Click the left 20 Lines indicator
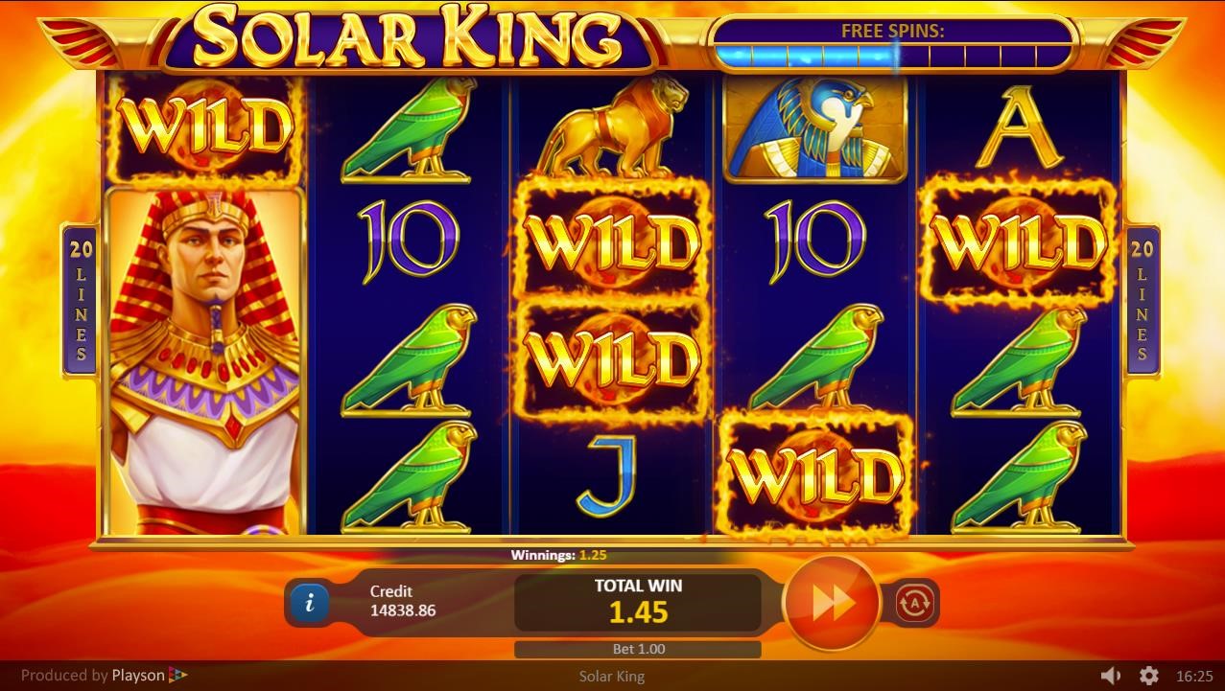Viewport: 1225px width, 691px height. pyautogui.click(x=81, y=301)
